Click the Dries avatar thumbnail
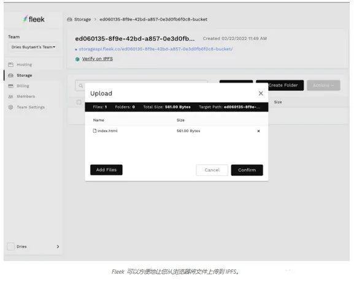354x289 pixels. pos(10,247)
